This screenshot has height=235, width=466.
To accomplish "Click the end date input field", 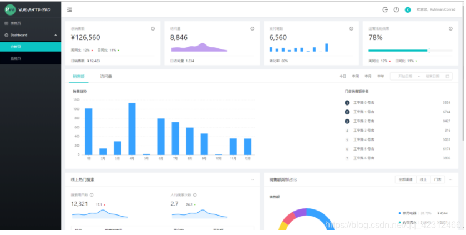I will (433, 76).
